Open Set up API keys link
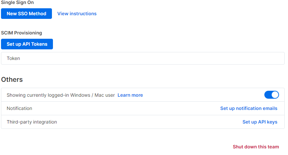This screenshot has height=155, width=288. [260, 122]
